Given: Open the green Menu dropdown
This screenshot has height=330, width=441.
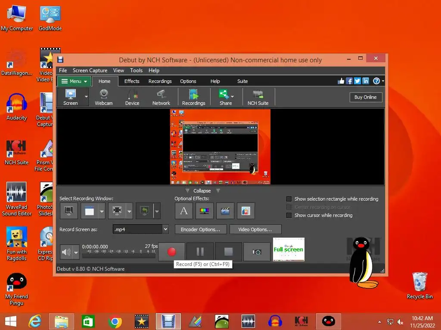Looking at the screenshot, I should [x=74, y=81].
